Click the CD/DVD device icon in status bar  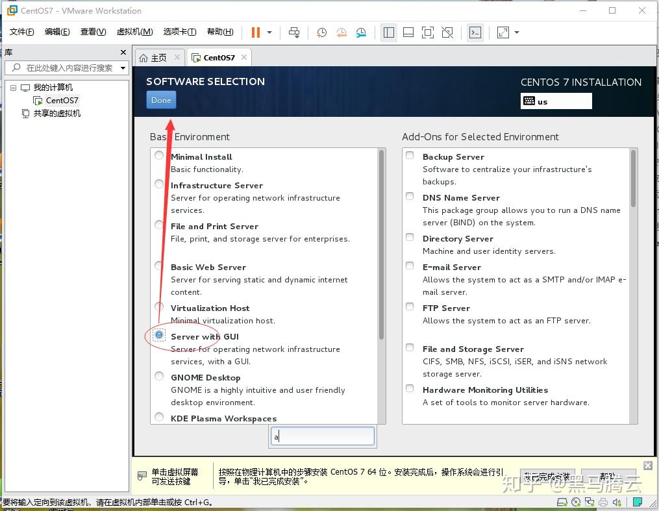tap(576, 501)
